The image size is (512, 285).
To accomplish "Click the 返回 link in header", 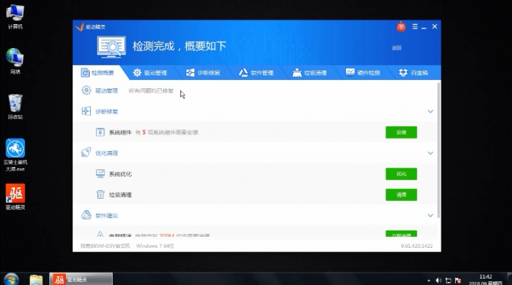I will click(x=396, y=48).
